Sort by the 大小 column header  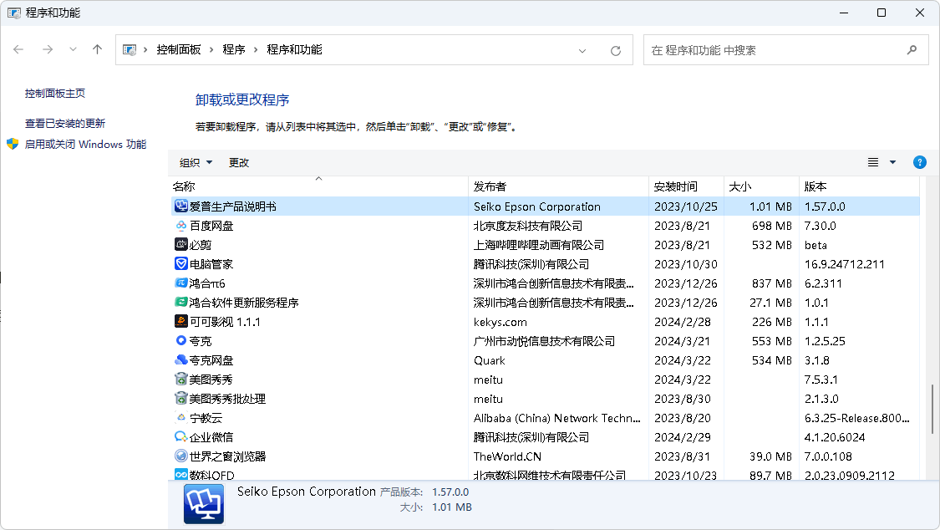[761, 186]
